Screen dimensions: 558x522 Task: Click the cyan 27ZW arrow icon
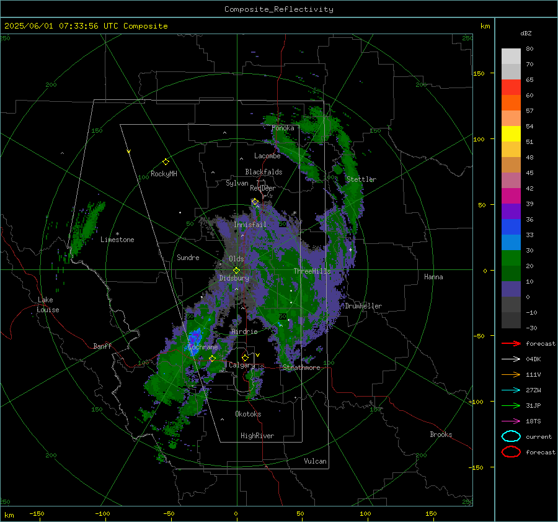click(x=511, y=390)
